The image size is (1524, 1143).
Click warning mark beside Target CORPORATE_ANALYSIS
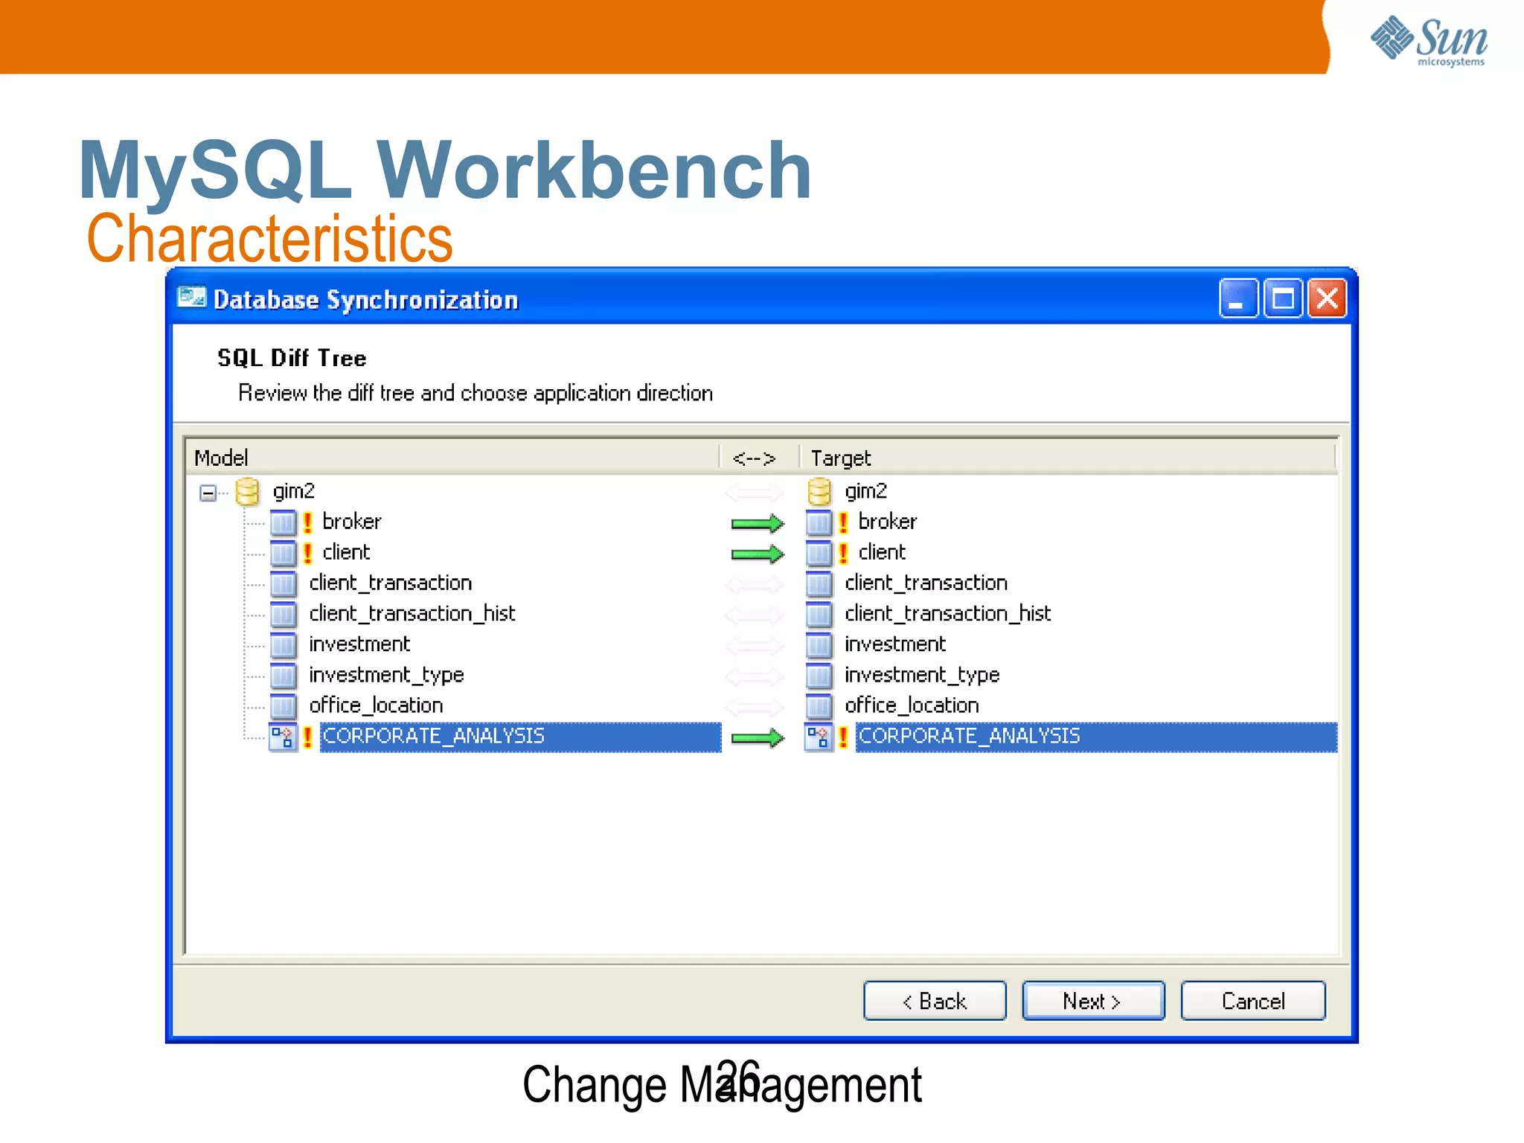click(843, 737)
